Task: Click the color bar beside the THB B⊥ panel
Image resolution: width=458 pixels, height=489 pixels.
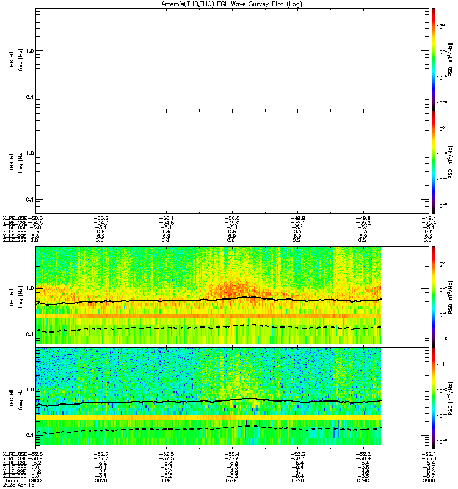Action: point(434,59)
